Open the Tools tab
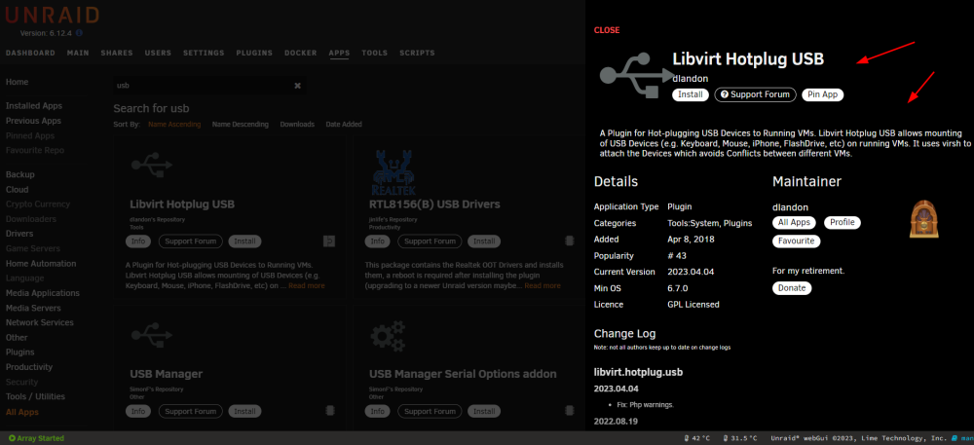Viewport: 974px width, 445px height. [375, 53]
